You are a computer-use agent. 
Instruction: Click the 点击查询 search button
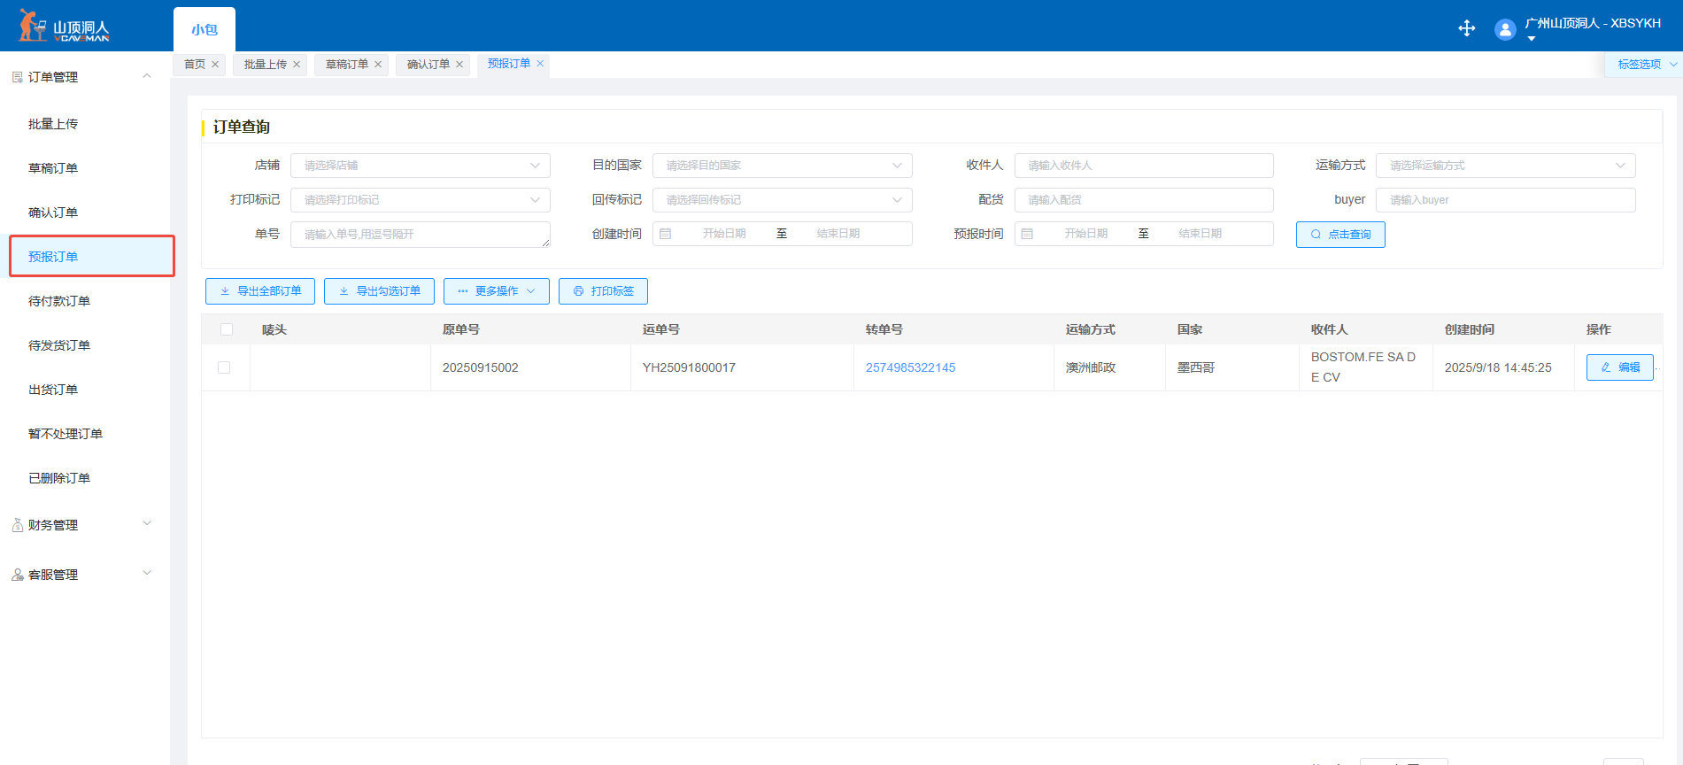(x=1339, y=235)
